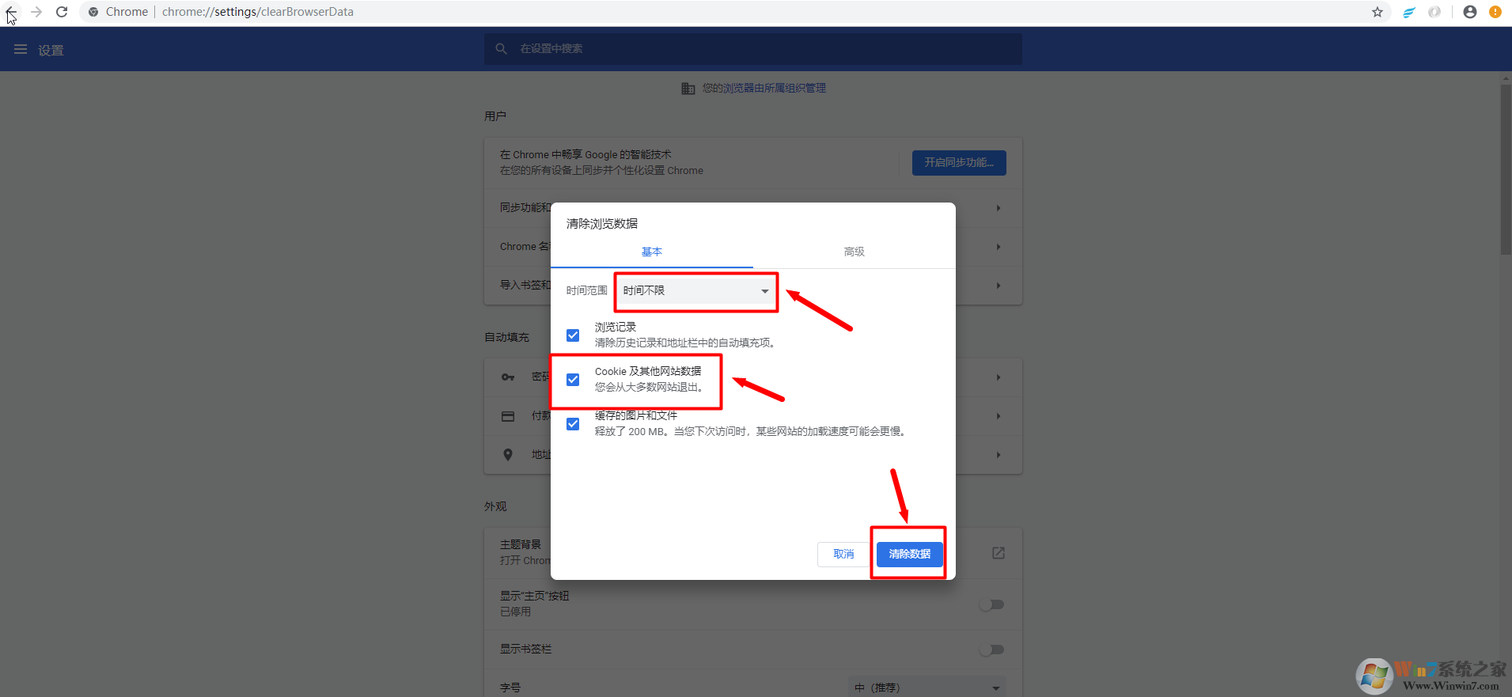
Task: Uncheck the Cookie 及其他网站数据 checkbox
Action: tap(573, 380)
